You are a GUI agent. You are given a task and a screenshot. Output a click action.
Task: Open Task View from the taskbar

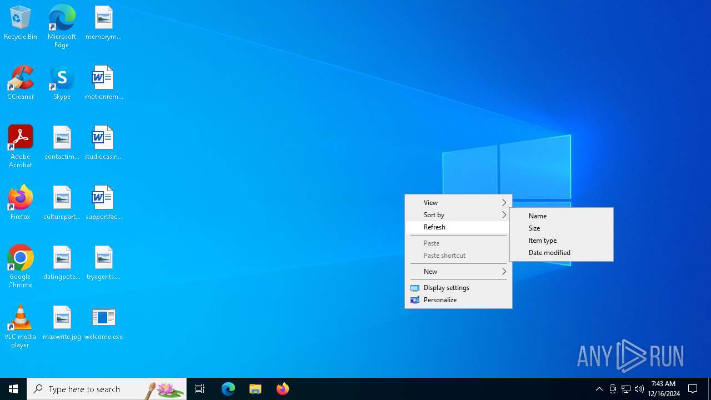coord(200,389)
